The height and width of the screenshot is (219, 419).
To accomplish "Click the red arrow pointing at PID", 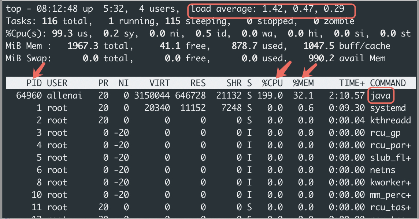I will pyautogui.click(x=39, y=69).
